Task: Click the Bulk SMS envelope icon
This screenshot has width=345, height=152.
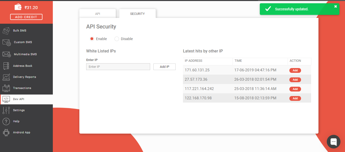Action: [x=6, y=31]
